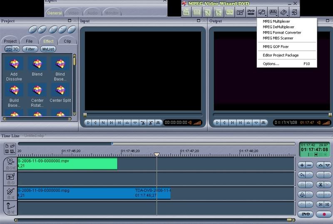The height and width of the screenshot is (224, 333).
Task: Switch to the General tab in Export window
Action: [x=55, y=13]
